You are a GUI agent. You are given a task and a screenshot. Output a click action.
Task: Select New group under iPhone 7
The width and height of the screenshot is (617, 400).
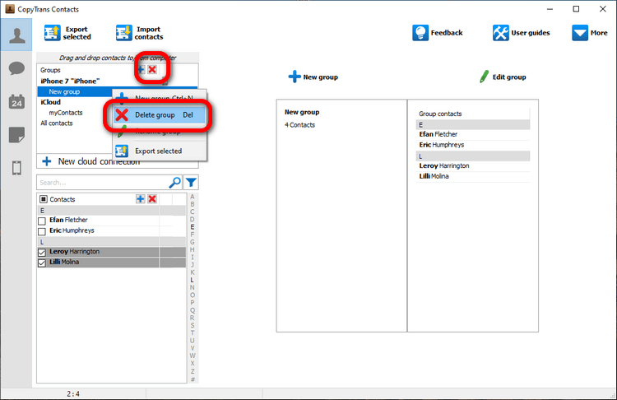point(64,91)
